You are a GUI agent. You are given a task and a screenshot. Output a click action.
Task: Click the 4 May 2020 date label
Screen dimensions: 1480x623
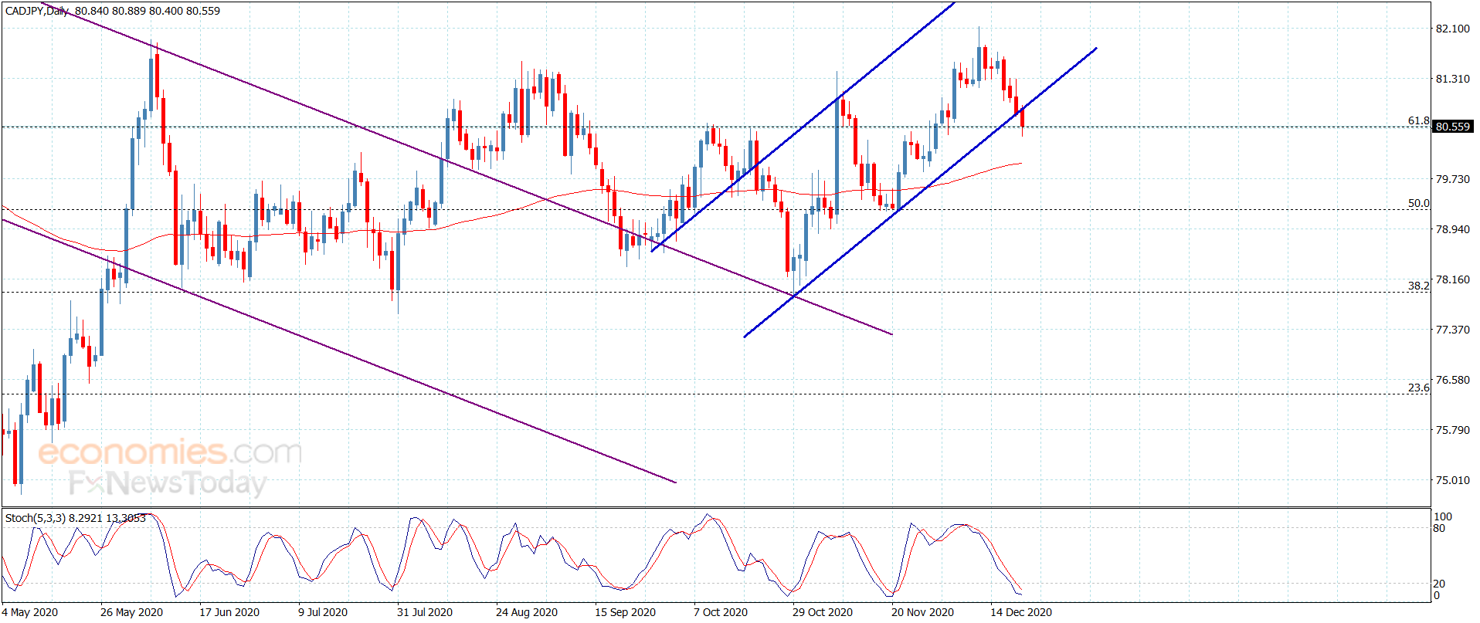(x=30, y=612)
